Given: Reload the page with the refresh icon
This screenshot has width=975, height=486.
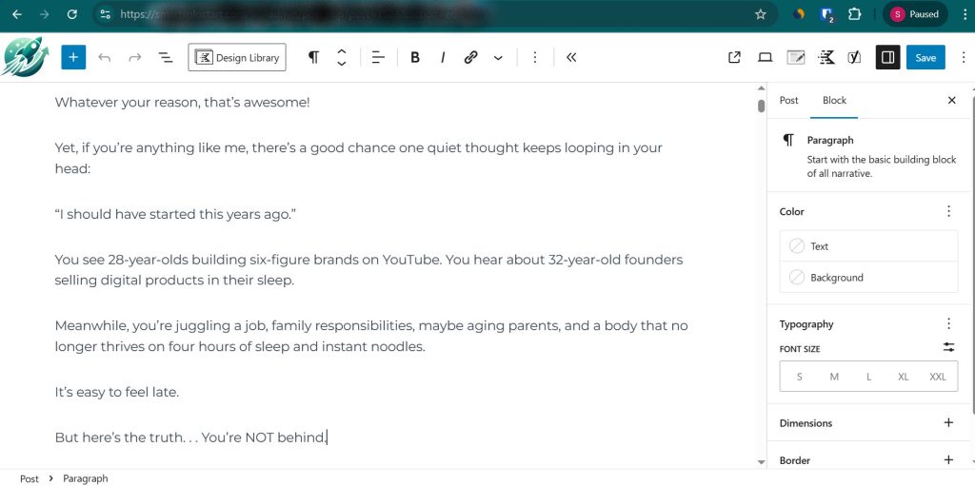Looking at the screenshot, I should (72, 14).
